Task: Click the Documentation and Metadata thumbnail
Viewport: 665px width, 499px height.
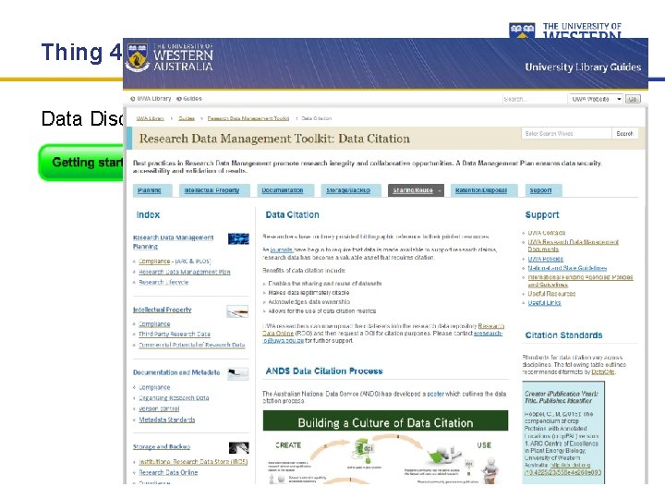Action: tap(238, 374)
